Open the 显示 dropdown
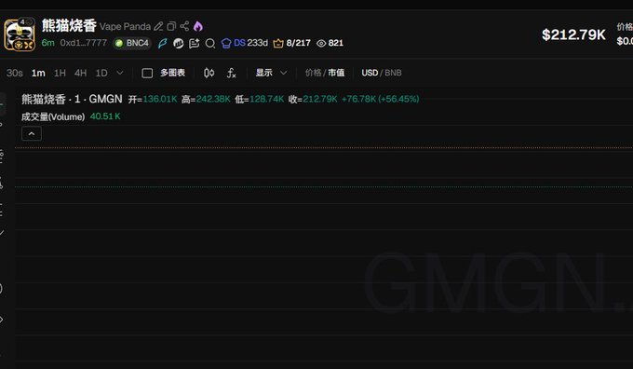Image resolution: width=633 pixels, height=369 pixels. (271, 73)
